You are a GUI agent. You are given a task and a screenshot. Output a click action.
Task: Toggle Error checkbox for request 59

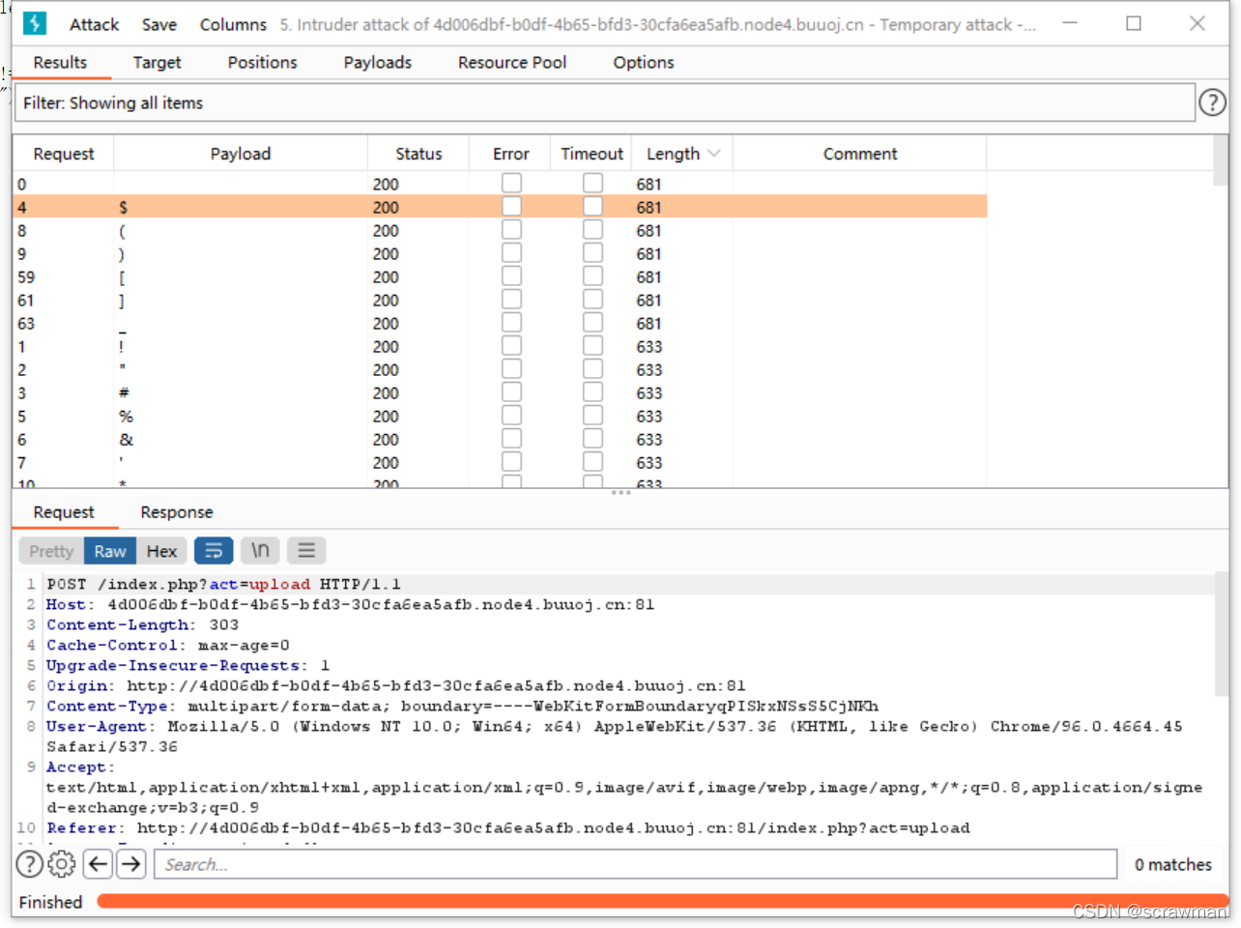(x=511, y=276)
